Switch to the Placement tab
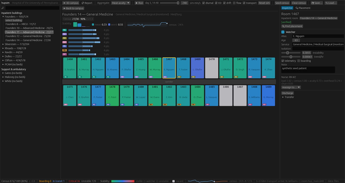 [x=303, y=8]
